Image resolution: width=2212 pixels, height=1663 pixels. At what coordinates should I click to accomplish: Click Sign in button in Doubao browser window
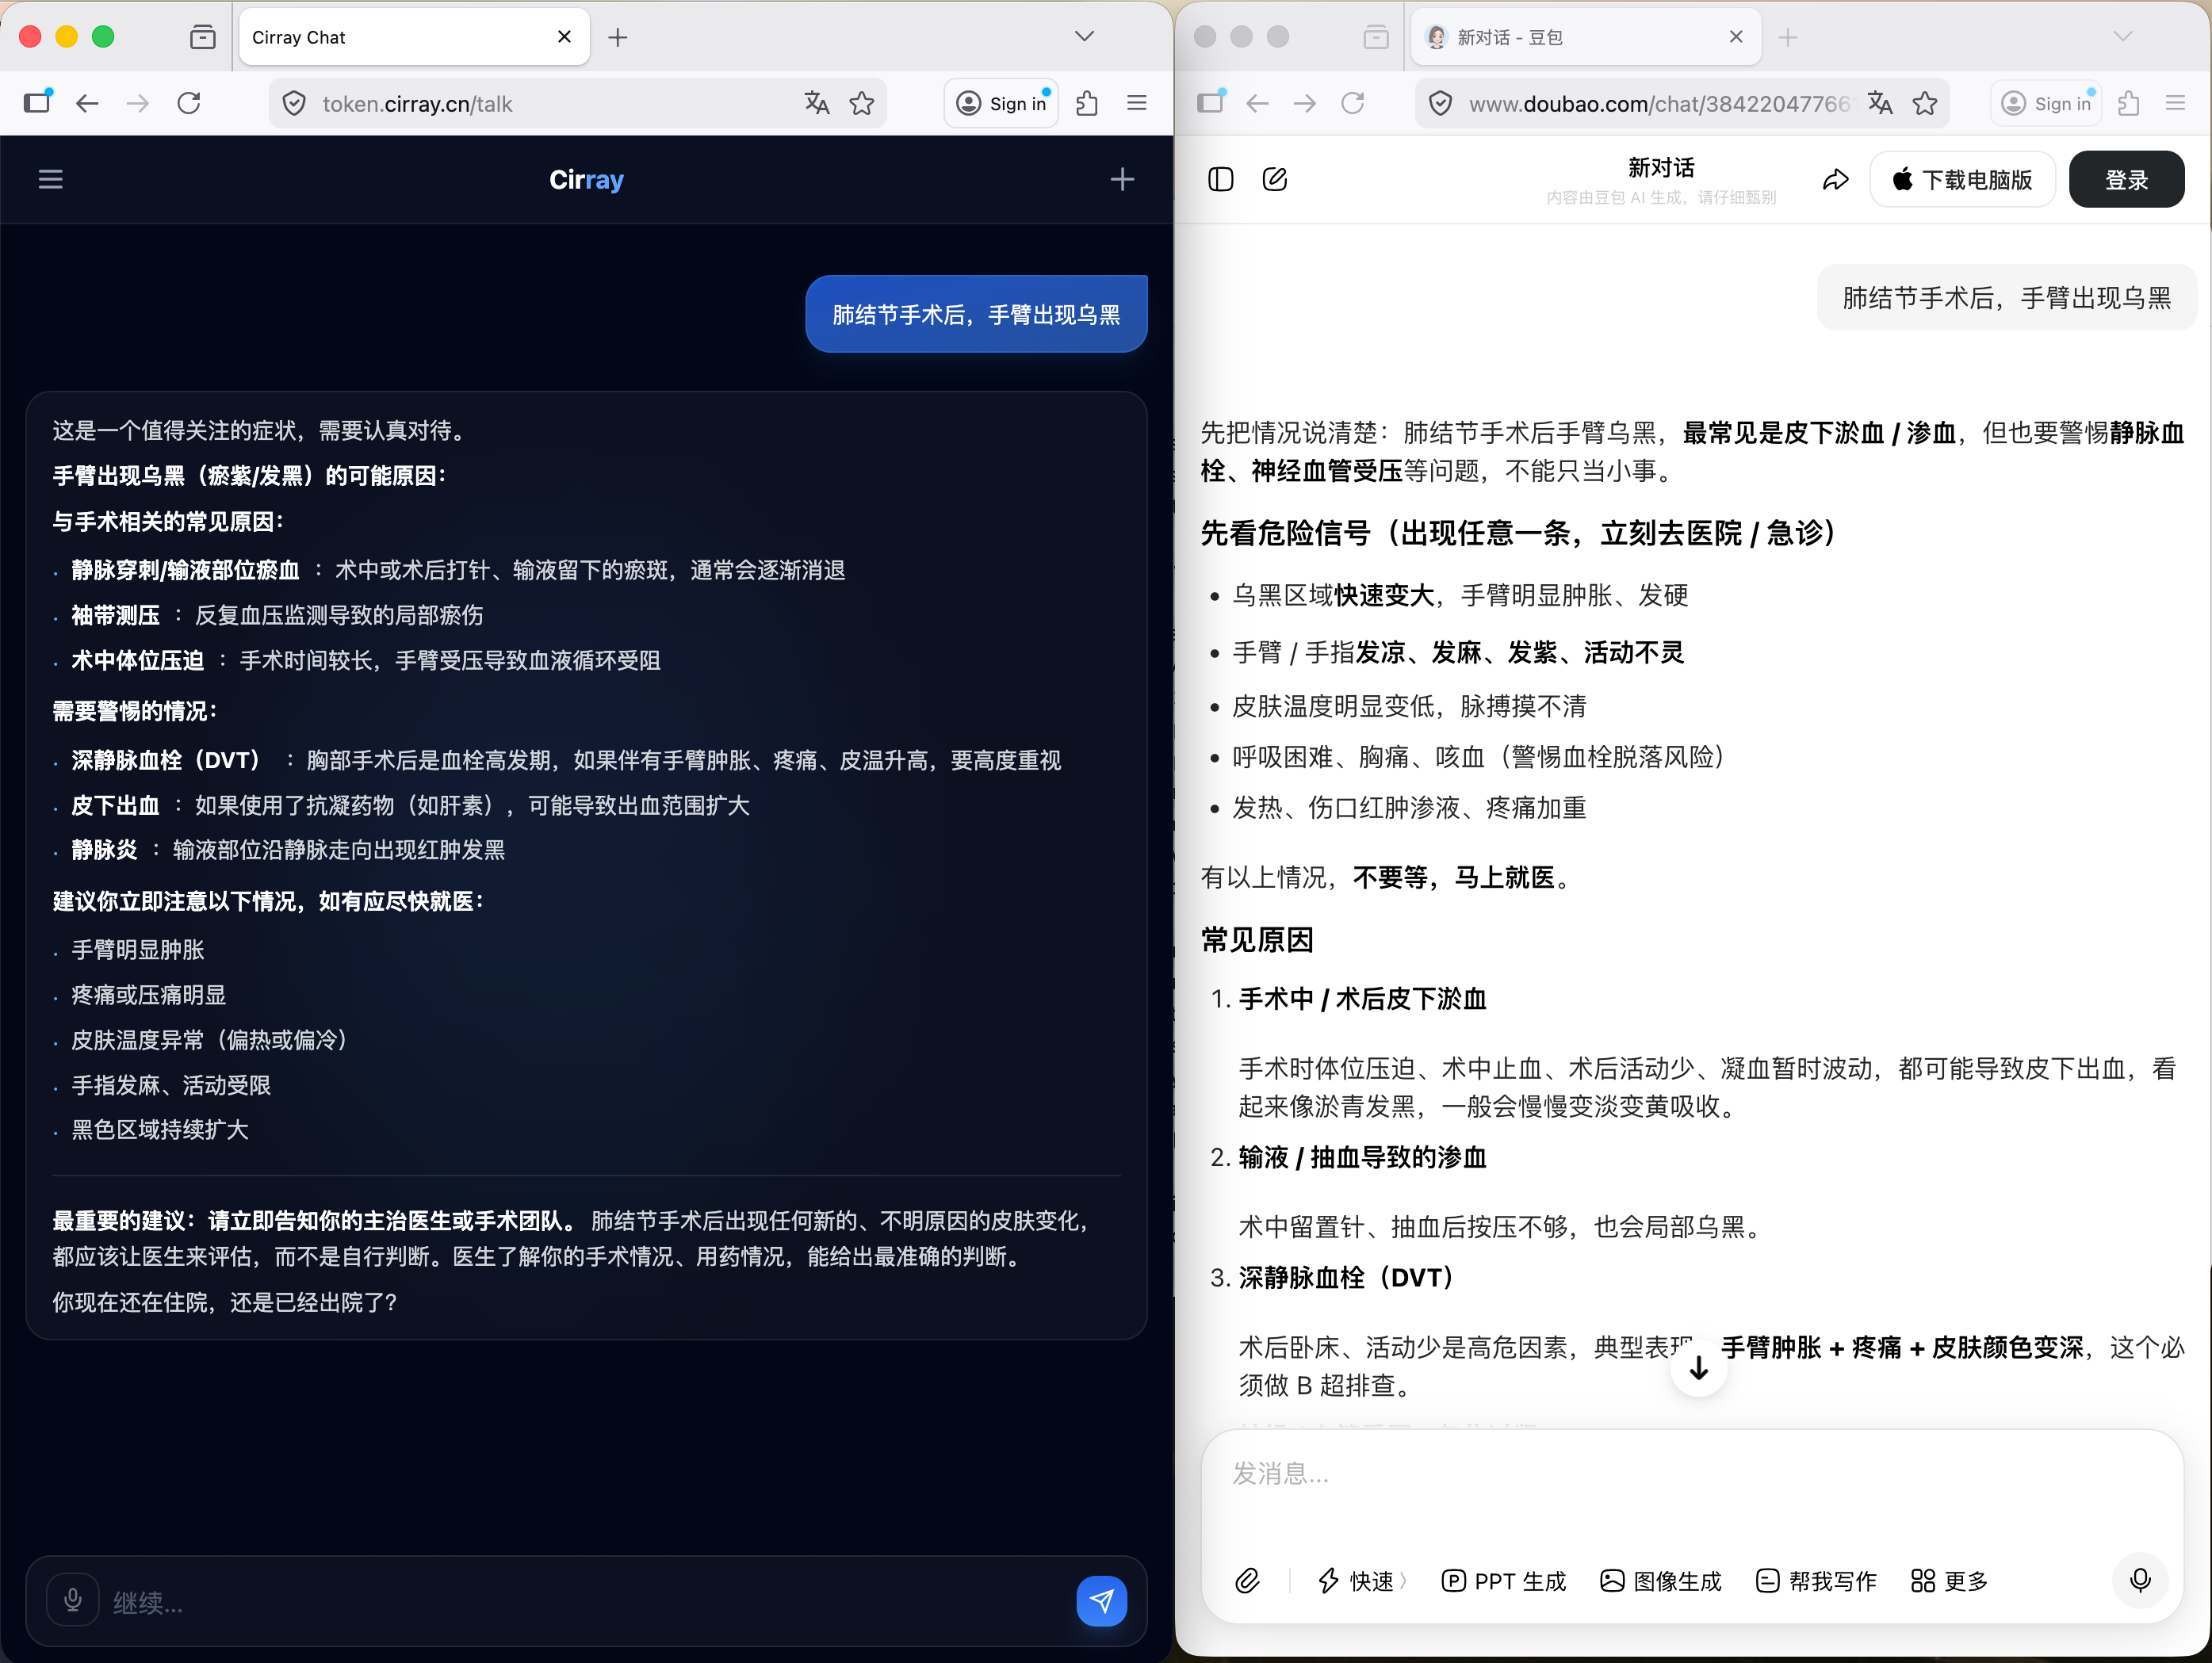pos(2046,103)
